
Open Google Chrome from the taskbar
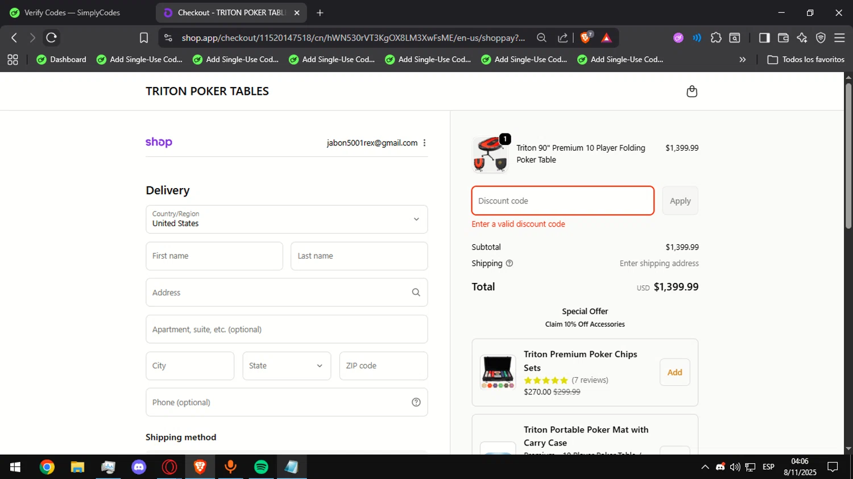click(47, 467)
